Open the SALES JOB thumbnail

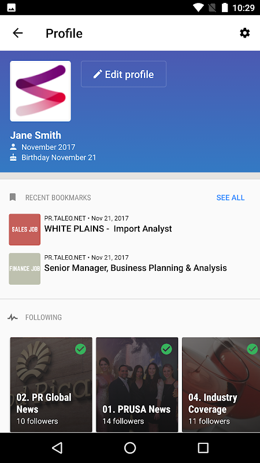click(x=24, y=229)
